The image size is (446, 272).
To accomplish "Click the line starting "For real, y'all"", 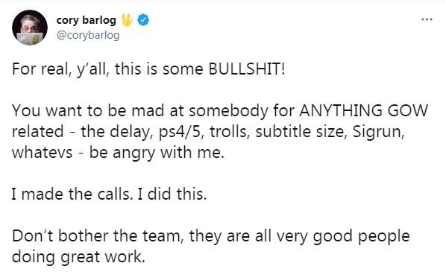I will [x=148, y=69].
